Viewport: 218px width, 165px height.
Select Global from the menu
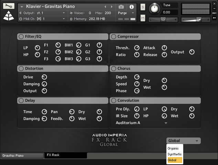coord(175,160)
